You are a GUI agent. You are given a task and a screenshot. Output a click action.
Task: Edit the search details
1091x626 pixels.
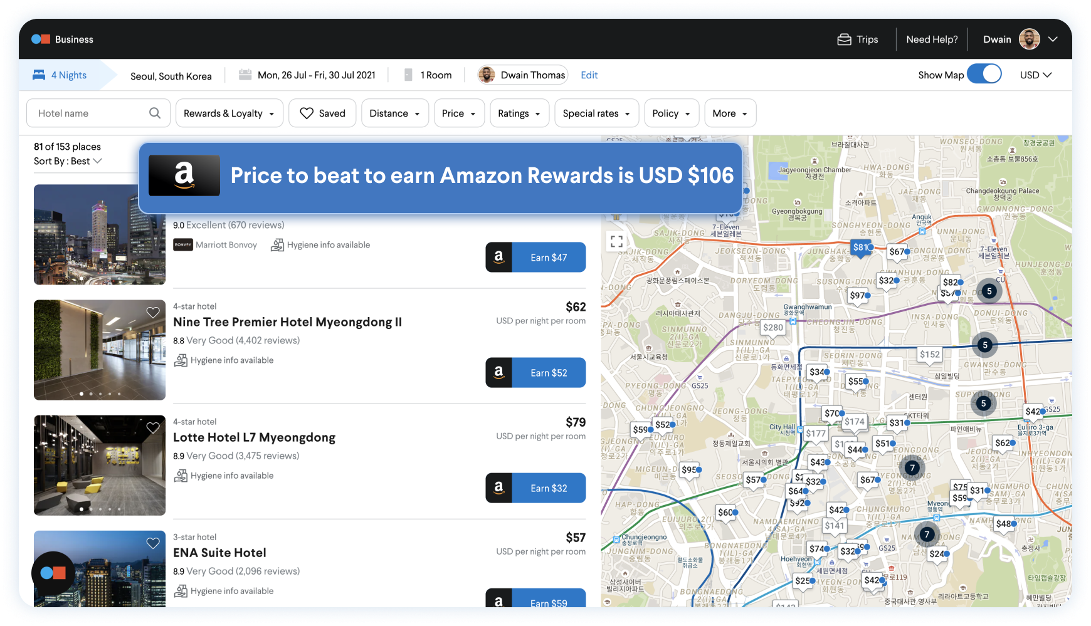click(x=589, y=75)
